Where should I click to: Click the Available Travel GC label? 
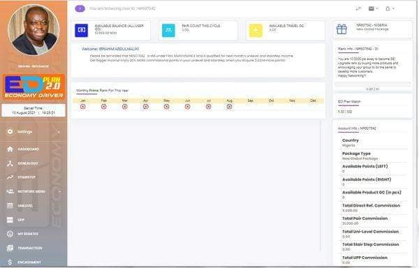pyautogui.click(x=286, y=26)
